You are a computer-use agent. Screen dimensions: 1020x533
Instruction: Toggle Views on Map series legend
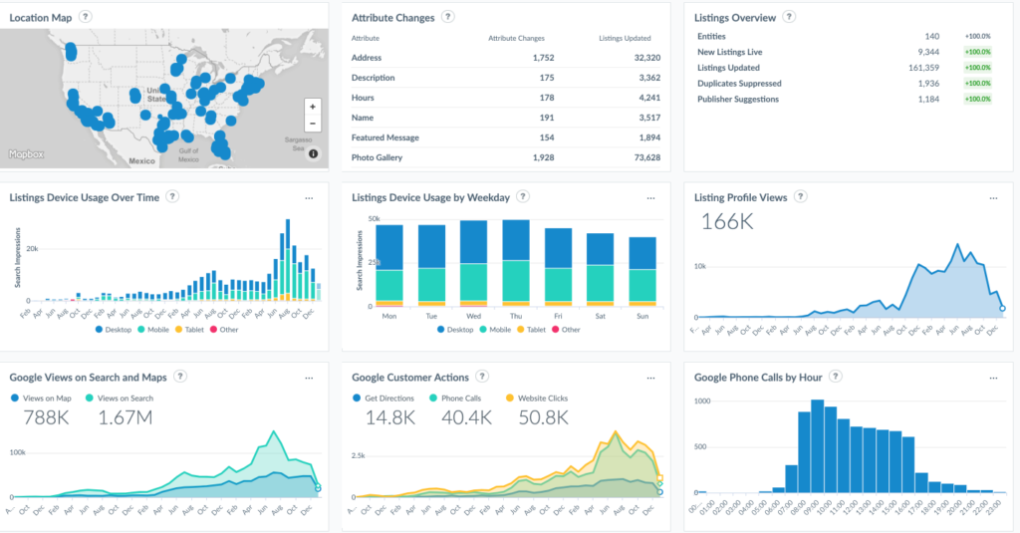(x=41, y=399)
